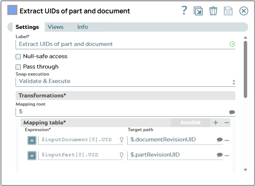The width and height of the screenshot is (255, 186).
Task: Open bubble icon for $.partRevisionUID target
Action: point(220,155)
